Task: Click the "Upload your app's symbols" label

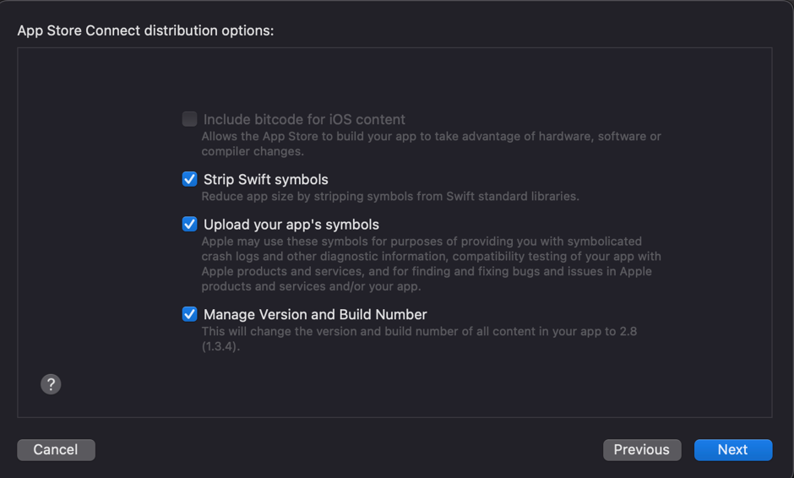Action: tap(291, 225)
